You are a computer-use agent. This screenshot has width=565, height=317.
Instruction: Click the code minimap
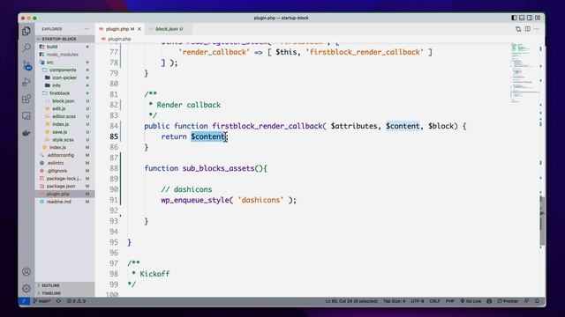click(x=524, y=72)
